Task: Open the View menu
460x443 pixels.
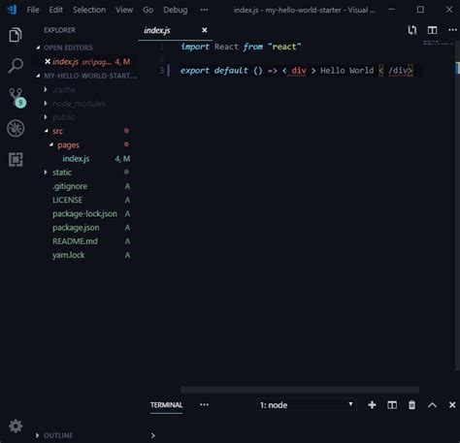Action: coord(124,10)
